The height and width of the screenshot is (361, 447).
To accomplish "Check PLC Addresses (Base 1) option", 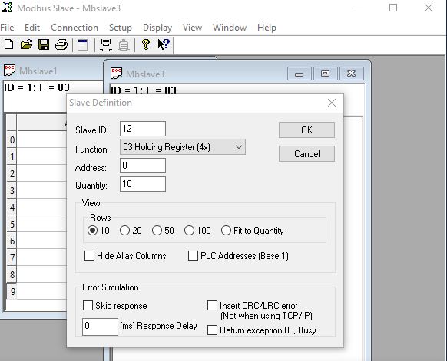I will [x=193, y=255].
